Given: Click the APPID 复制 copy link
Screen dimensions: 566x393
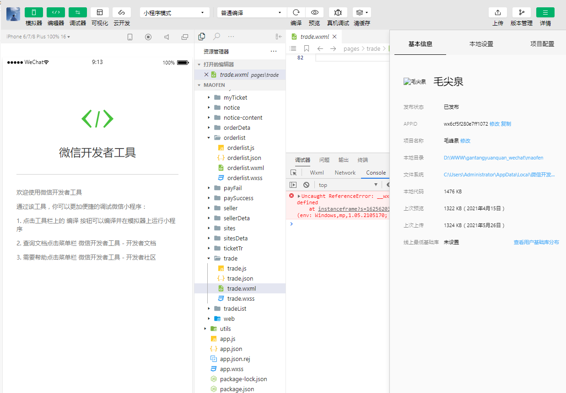Looking at the screenshot, I should click(506, 124).
